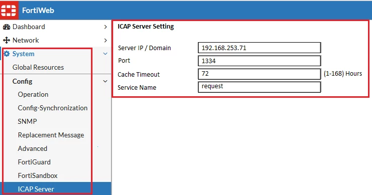Viewport: 372px width, 195px height.
Task: Open Config-Synchronization settings
Action: coord(53,108)
